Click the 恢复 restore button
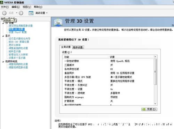Image resolution: width=174 pixels, height=129 pixels. click(149, 109)
